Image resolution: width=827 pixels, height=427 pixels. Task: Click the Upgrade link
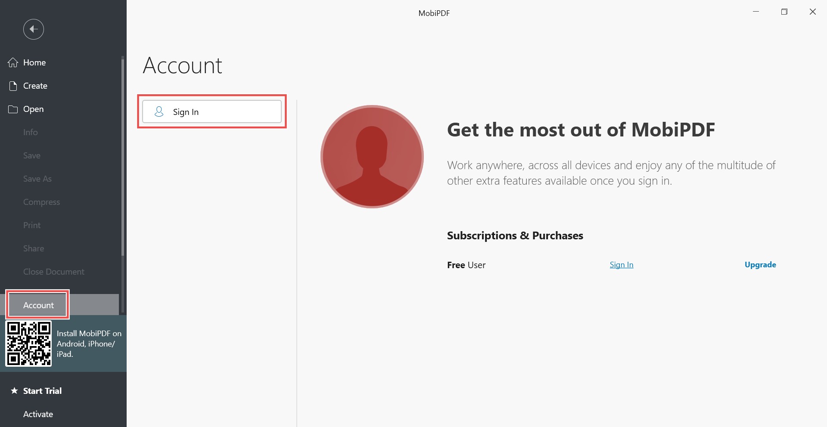point(760,265)
